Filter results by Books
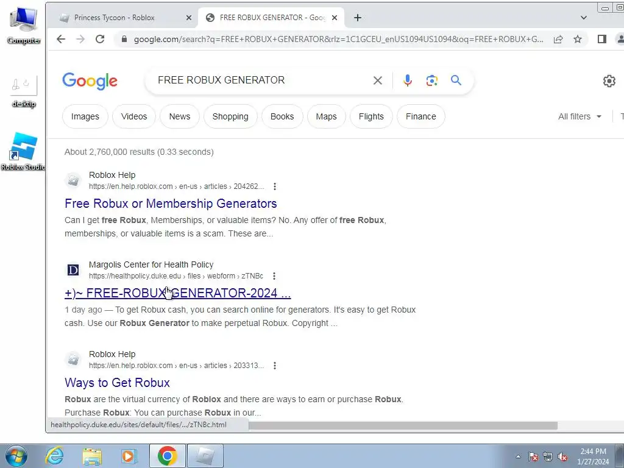Image resolution: width=624 pixels, height=468 pixels. click(x=282, y=116)
